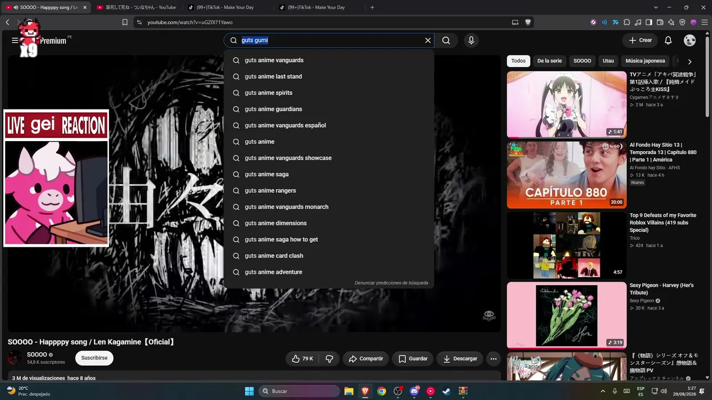Click the magnifier search submit button
This screenshot has height=400, width=712.
click(x=446, y=41)
